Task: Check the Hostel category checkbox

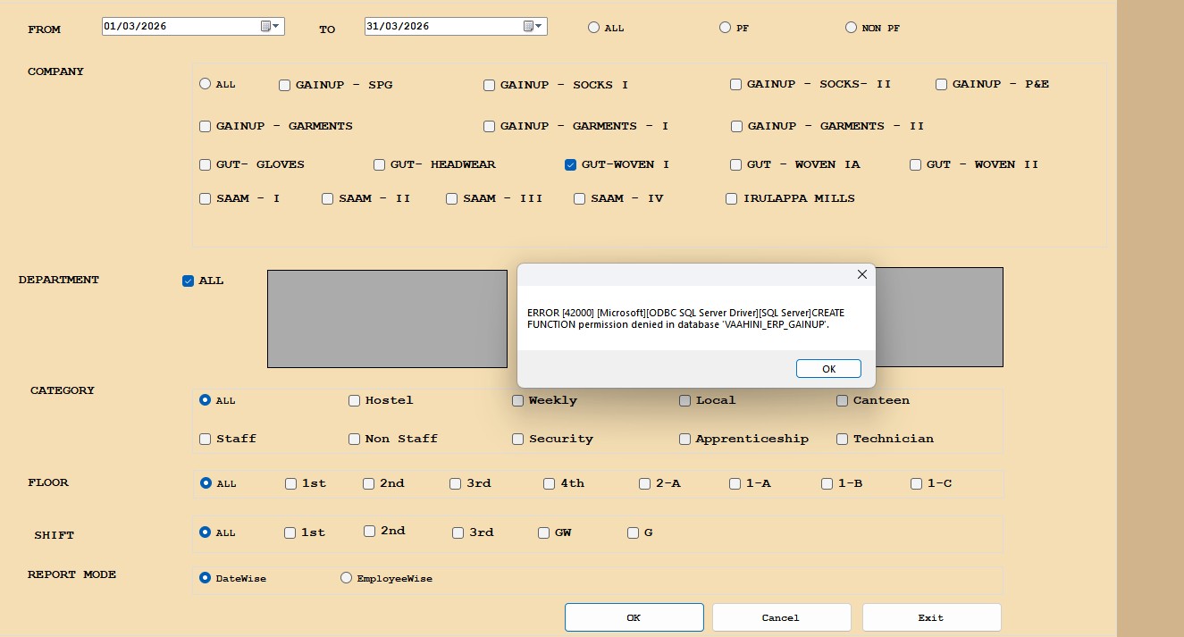Action: (x=354, y=401)
